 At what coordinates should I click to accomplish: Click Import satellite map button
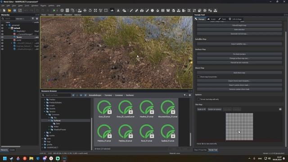click(239, 44)
